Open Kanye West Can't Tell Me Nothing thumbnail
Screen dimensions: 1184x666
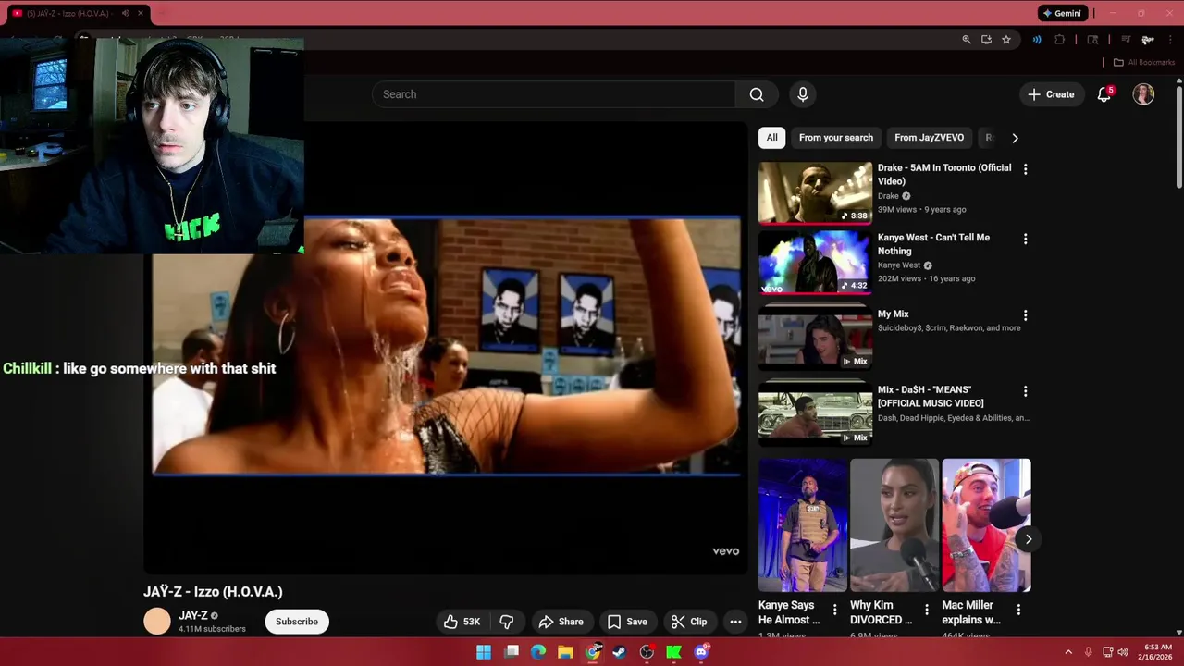tap(815, 263)
